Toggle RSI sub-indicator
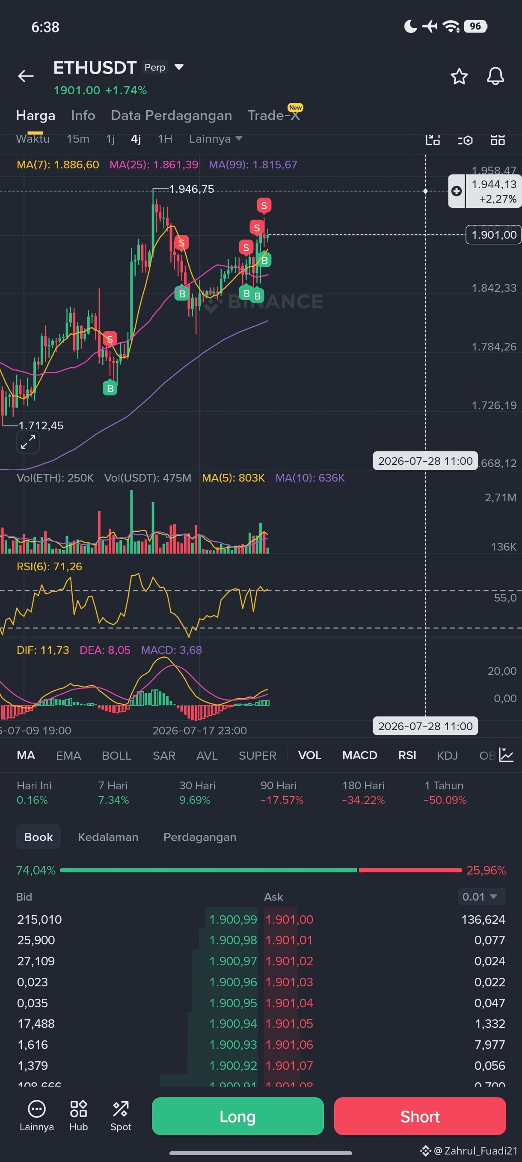Image resolution: width=522 pixels, height=1162 pixels. pyautogui.click(x=407, y=755)
